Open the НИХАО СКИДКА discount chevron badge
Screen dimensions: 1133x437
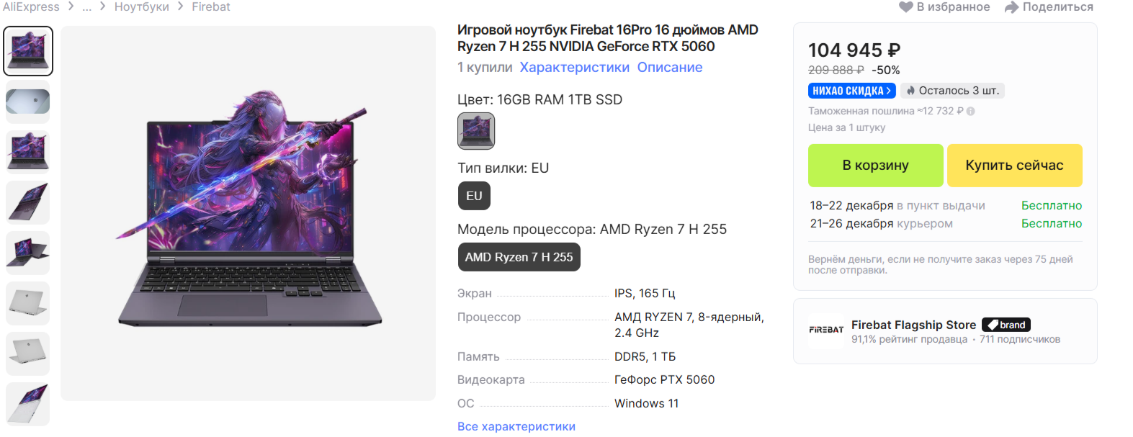tap(851, 91)
